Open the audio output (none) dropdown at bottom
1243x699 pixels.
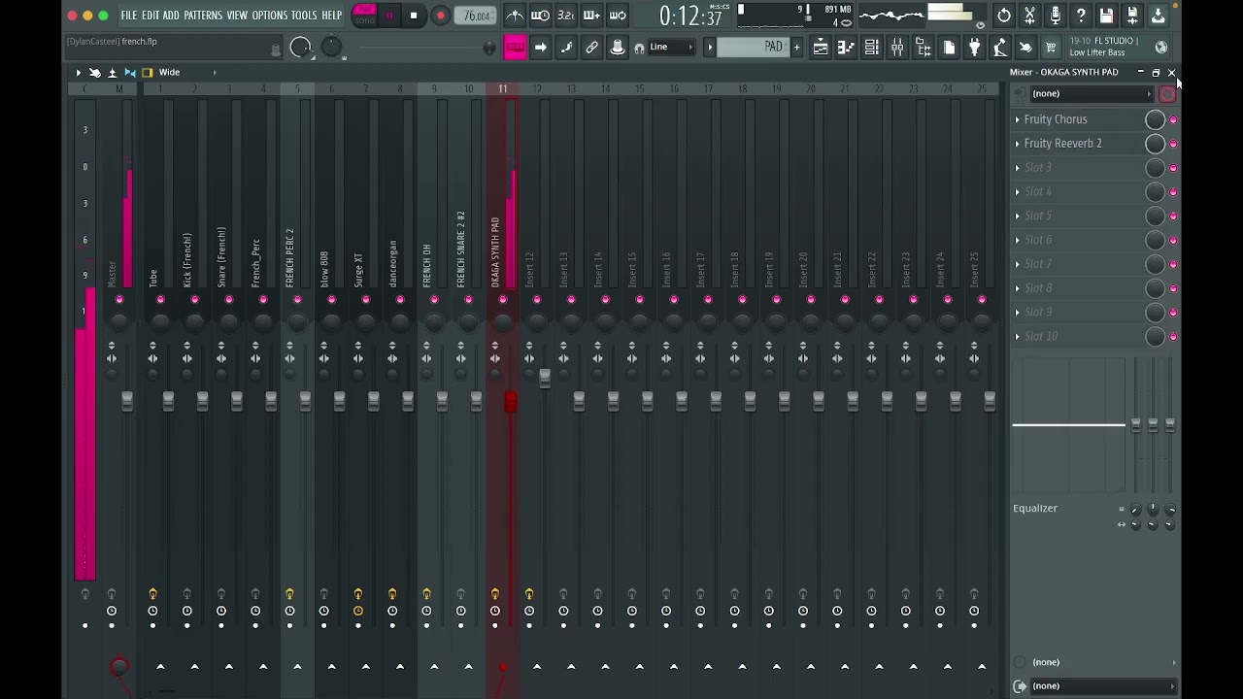tap(1102, 686)
